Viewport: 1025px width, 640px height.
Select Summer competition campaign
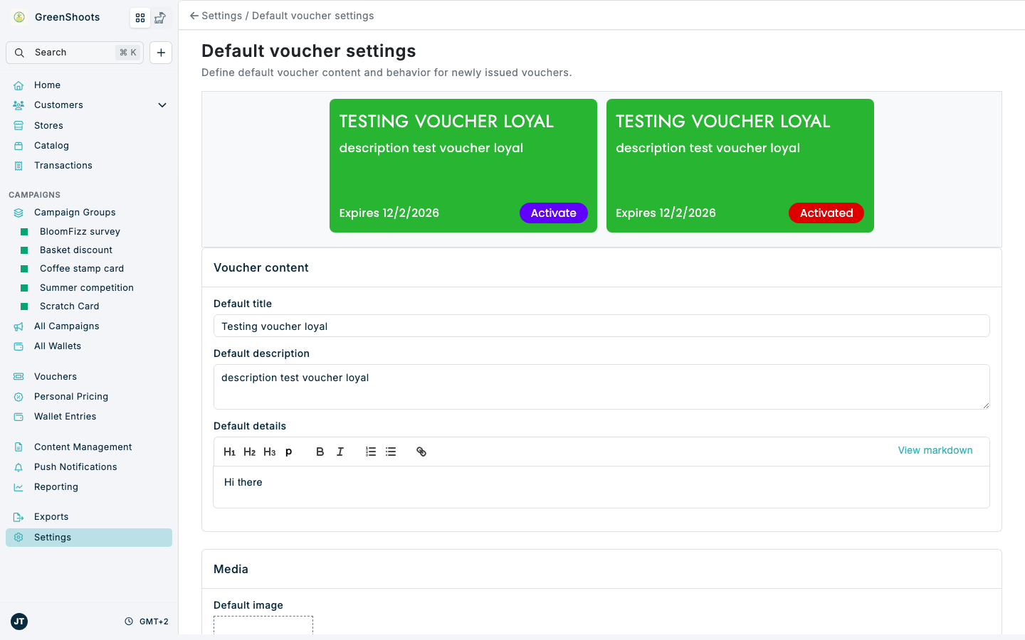tap(89, 288)
